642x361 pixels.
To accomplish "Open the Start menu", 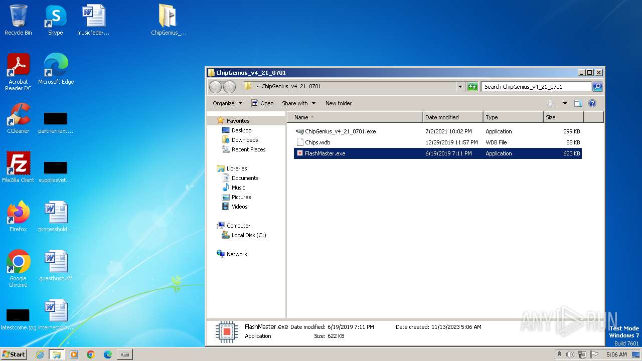I will click(x=14, y=354).
